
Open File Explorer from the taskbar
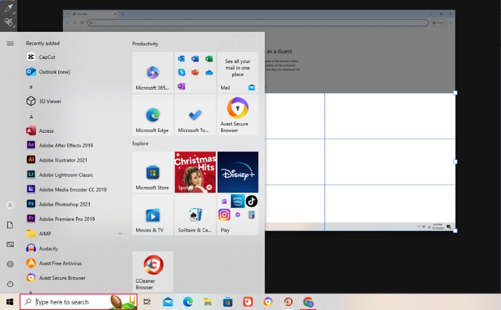tap(207, 302)
